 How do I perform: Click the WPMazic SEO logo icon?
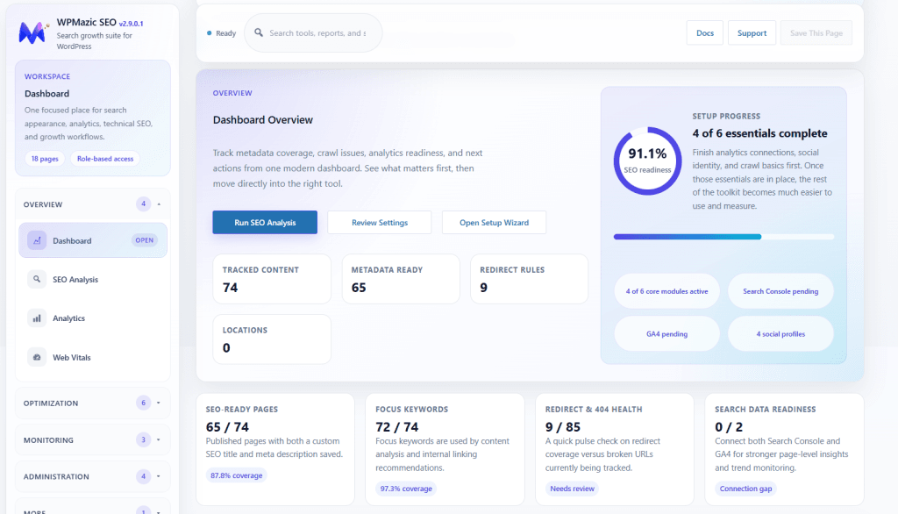pyautogui.click(x=32, y=32)
